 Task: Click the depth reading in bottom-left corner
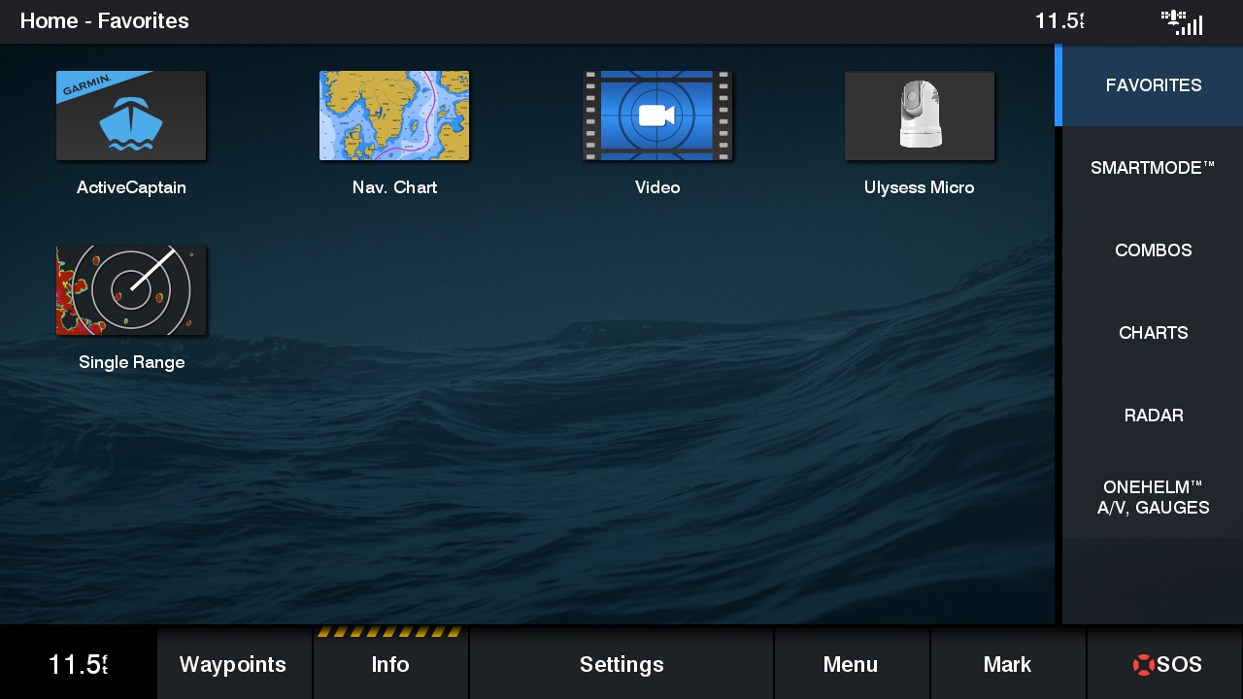point(78,664)
